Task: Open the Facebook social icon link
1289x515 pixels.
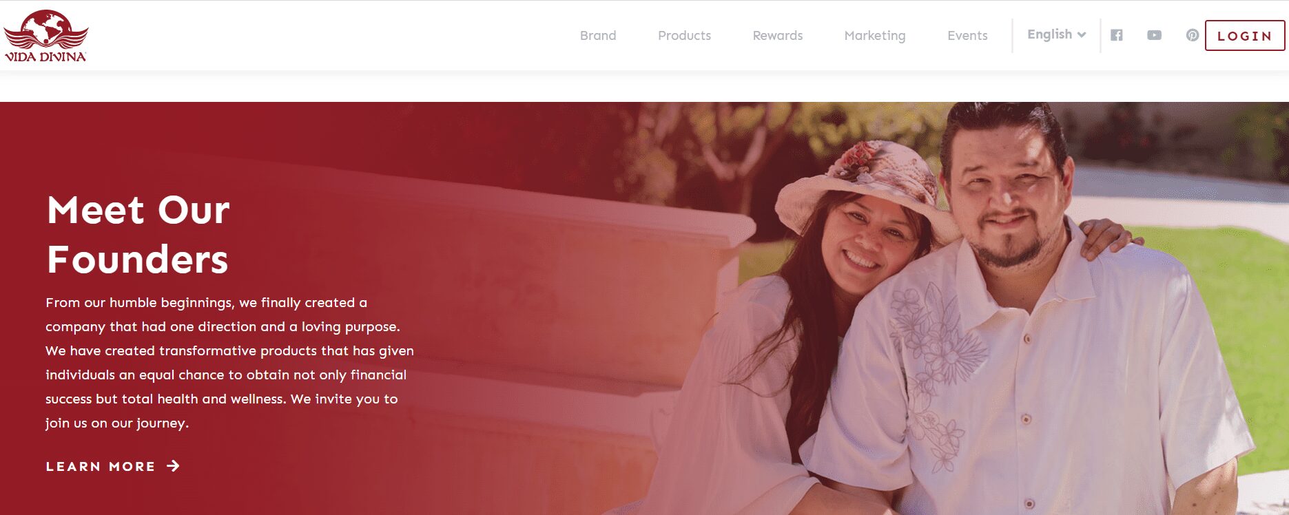Action: pyautogui.click(x=1117, y=35)
